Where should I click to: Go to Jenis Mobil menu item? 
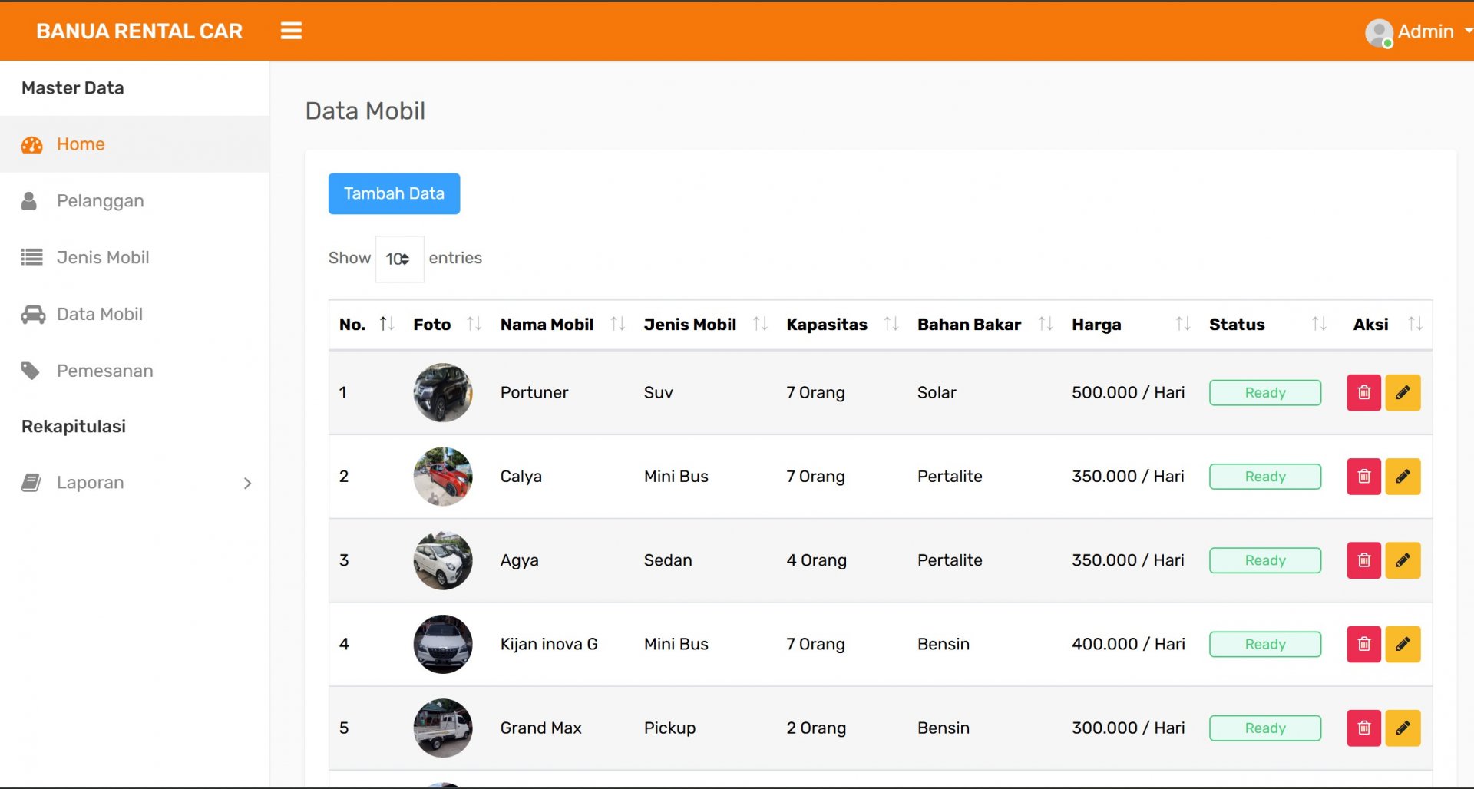(103, 258)
